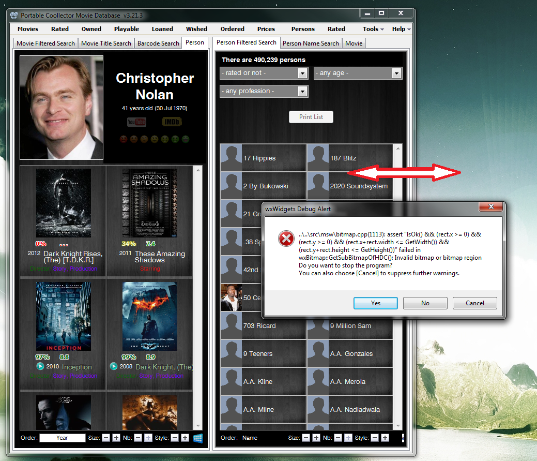This screenshot has width=537, height=461.
Task: Open the Help menu dropdown
Action: click(x=401, y=29)
